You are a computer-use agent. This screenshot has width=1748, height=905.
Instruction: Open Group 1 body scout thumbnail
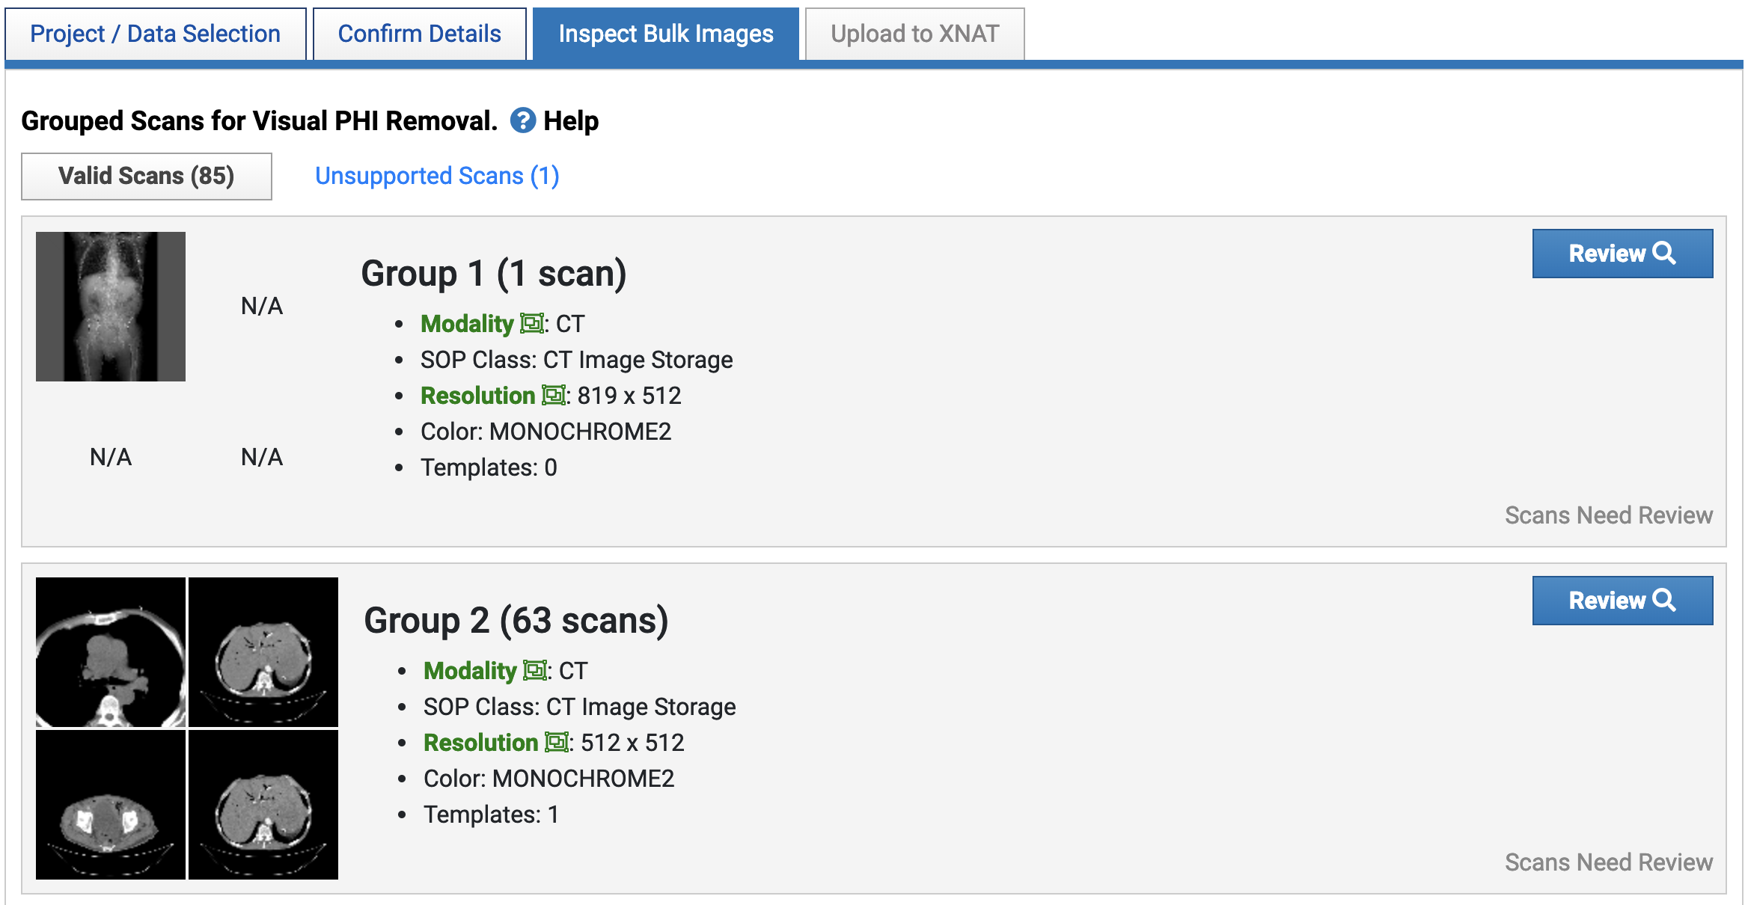coord(111,307)
